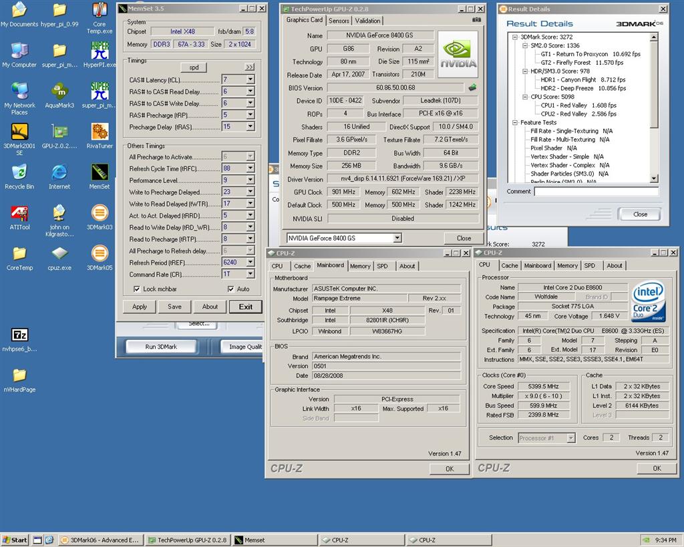Image resolution: width=684 pixels, height=547 pixels.
Task: Open the Command Rate (CR) dropdown
Action: 250,274
